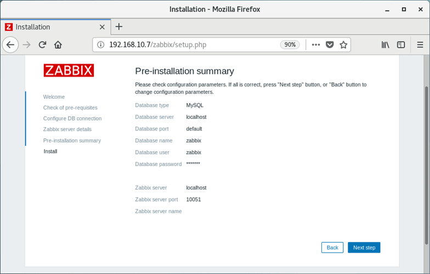Viewport: 430px width, 274px height.
Task: Click the Database name zabbix value
Action: [194, 140]
